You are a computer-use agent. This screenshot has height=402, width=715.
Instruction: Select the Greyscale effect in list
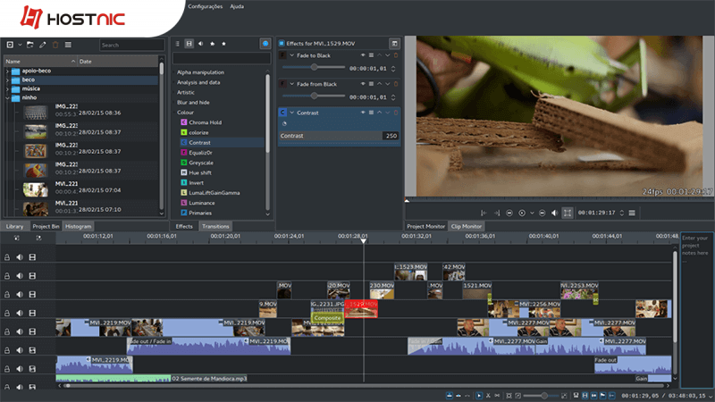[200, 163]
